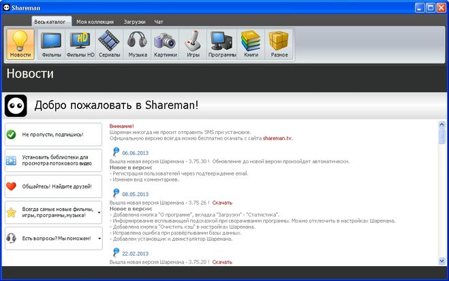Select the Новости lightbulb icon
Image resolution: width=449 pixels, height=281 pixels.
click(x=21, y=44)
